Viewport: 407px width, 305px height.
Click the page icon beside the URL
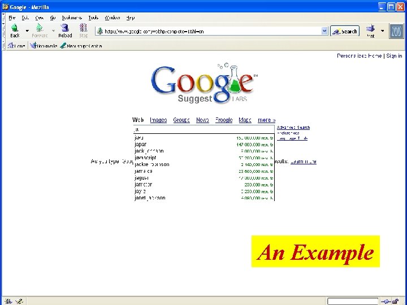click(99, 32)
